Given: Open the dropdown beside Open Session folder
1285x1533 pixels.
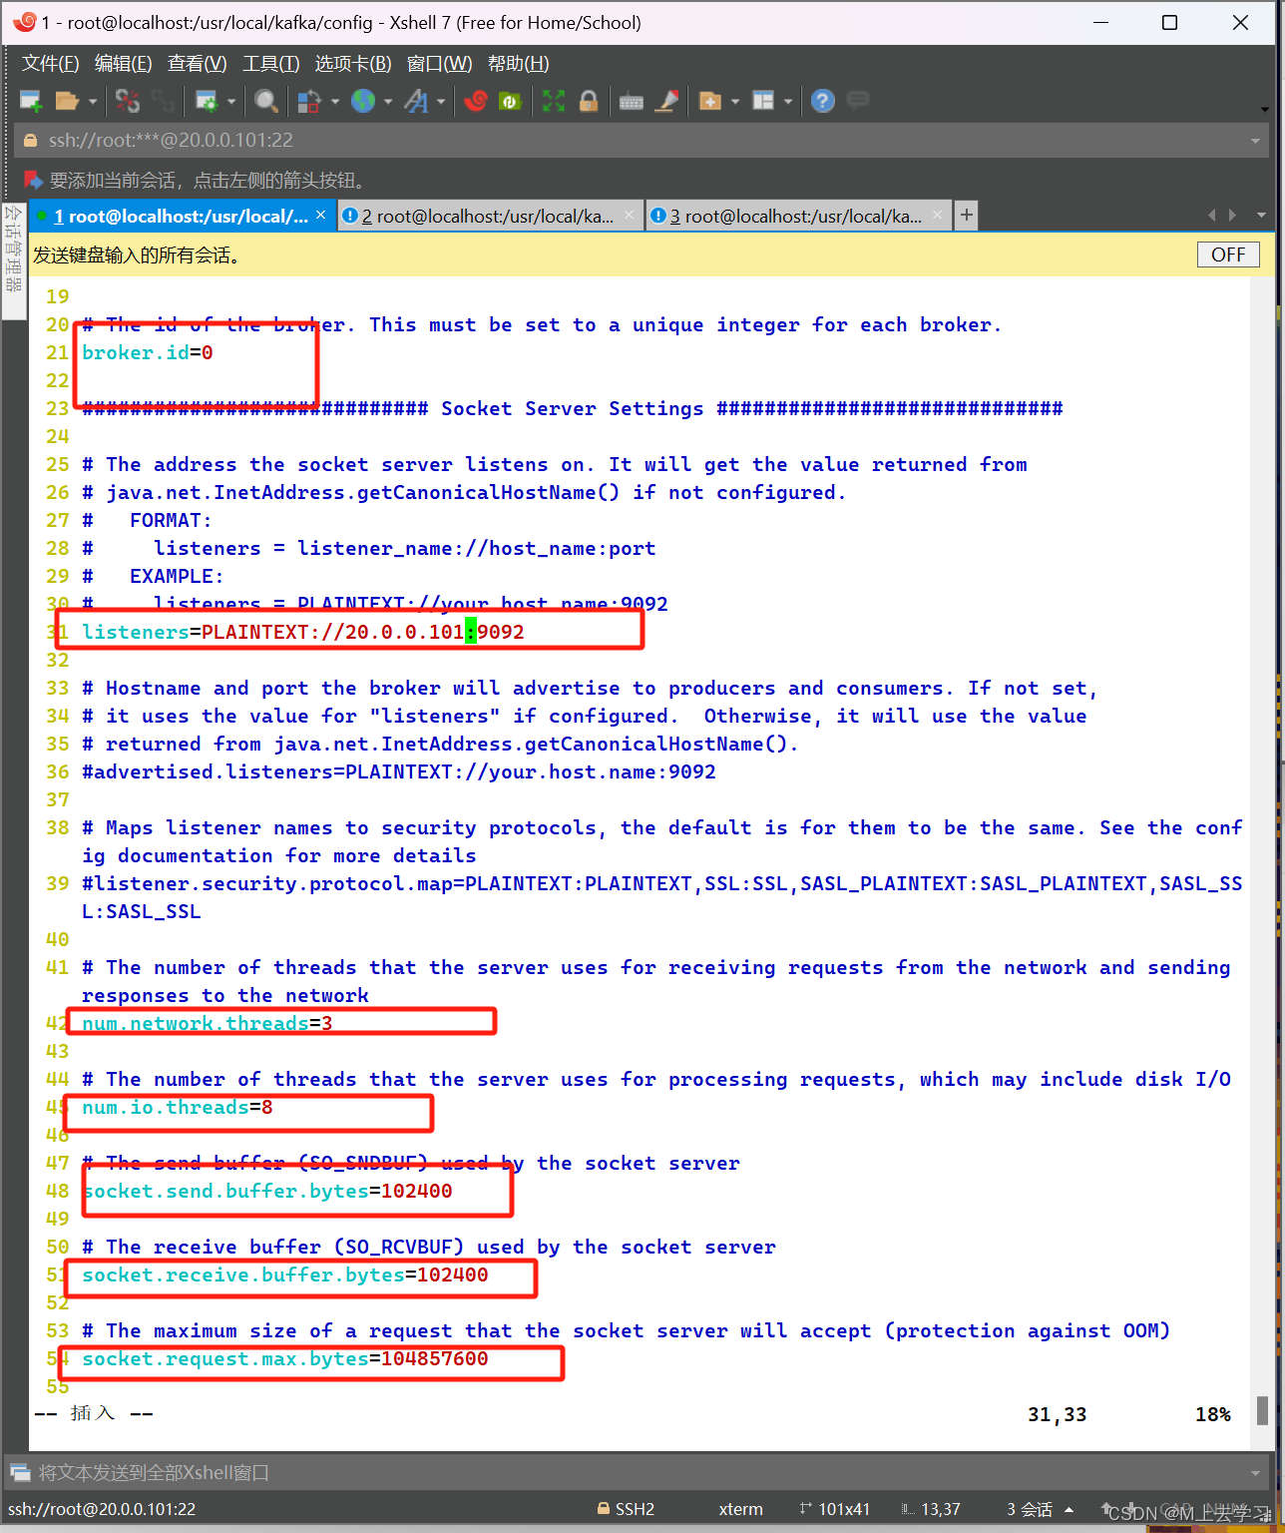Looking at the screenshot, I should [92, 101].
